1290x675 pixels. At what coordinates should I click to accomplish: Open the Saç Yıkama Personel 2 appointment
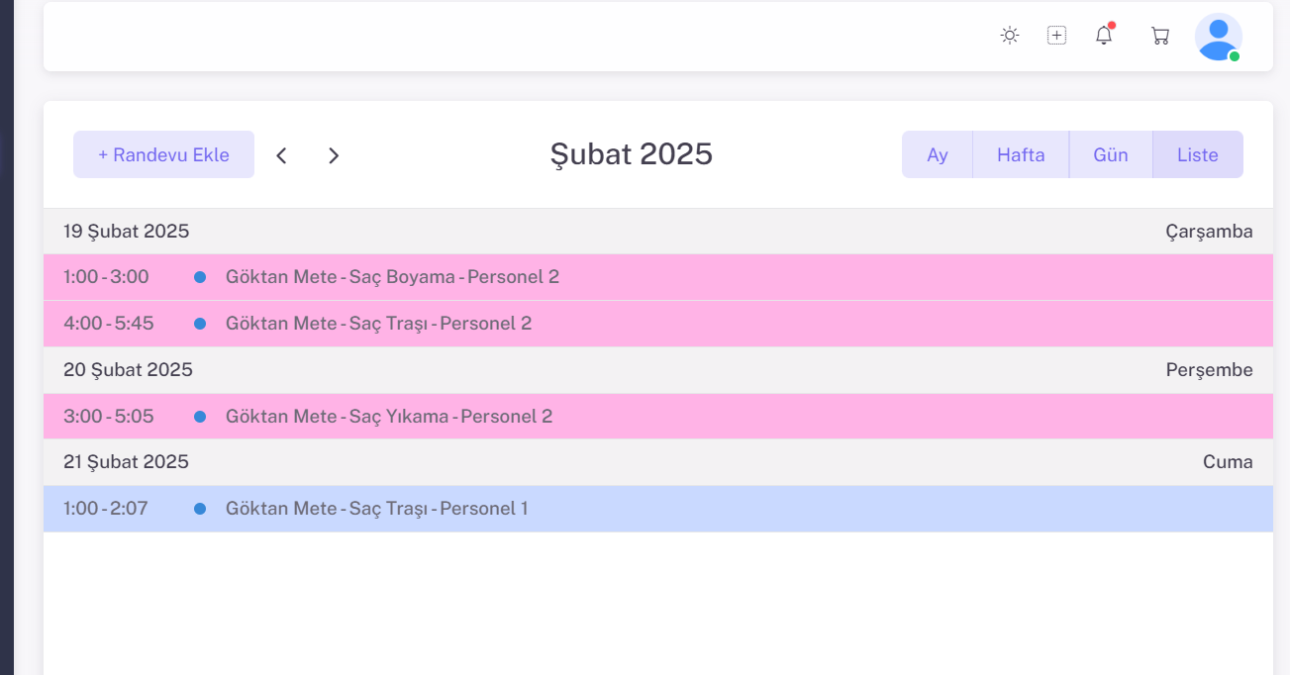tap(388, 417)
